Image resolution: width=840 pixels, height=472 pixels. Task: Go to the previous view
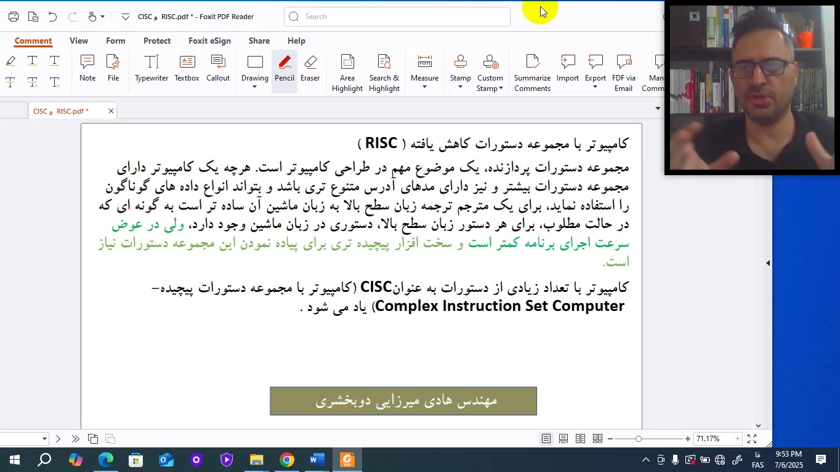(x=93, y=439)
